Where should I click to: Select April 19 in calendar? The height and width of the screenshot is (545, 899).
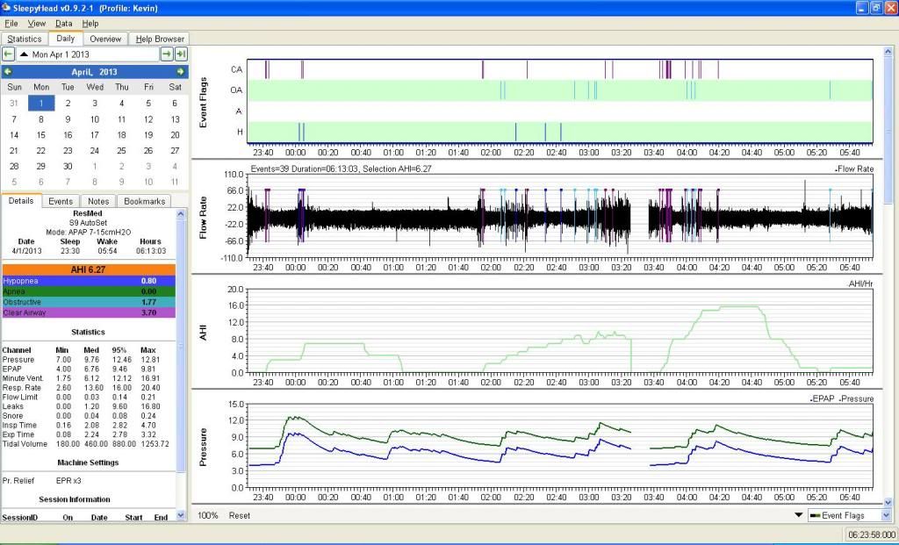pos(148,135)
